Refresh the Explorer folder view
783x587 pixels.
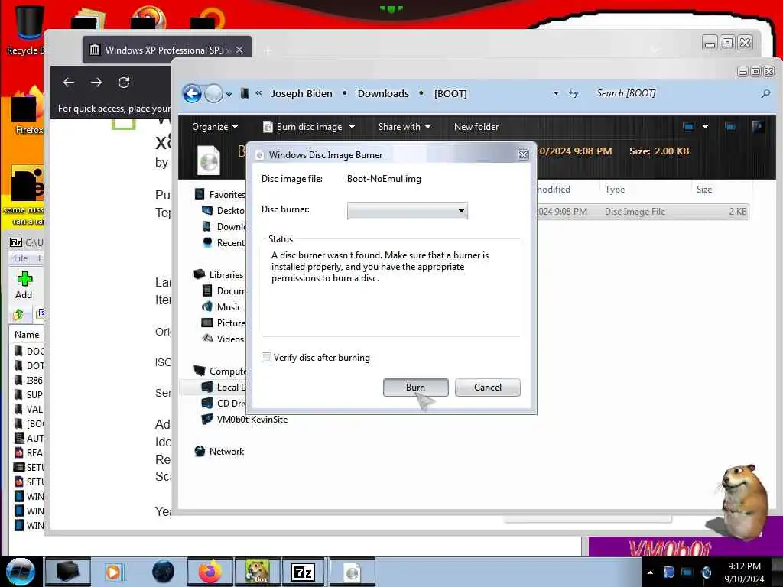tap(573, 93)
